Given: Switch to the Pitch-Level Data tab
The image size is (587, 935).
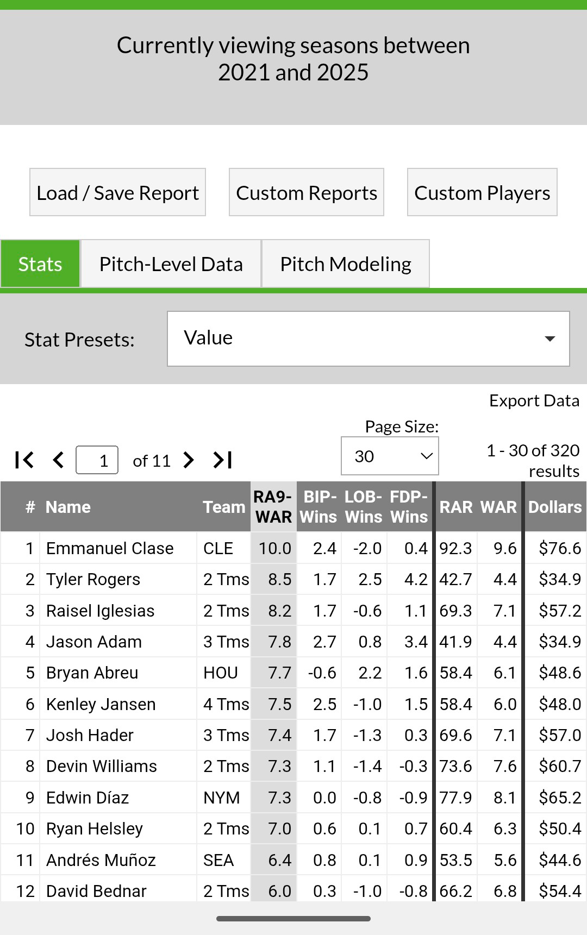Looking at the screenshot, I should [171, 264].
